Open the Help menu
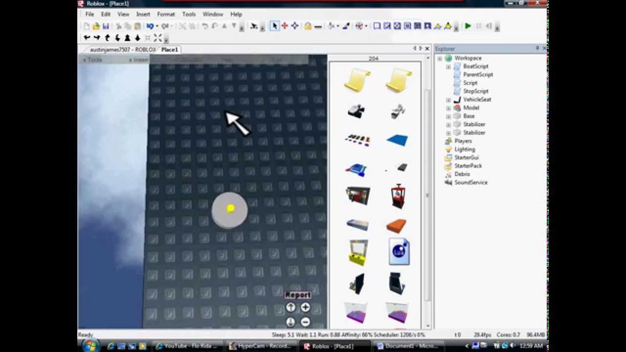The height and width of the screenshot is (352, 626). click(236, 14)
